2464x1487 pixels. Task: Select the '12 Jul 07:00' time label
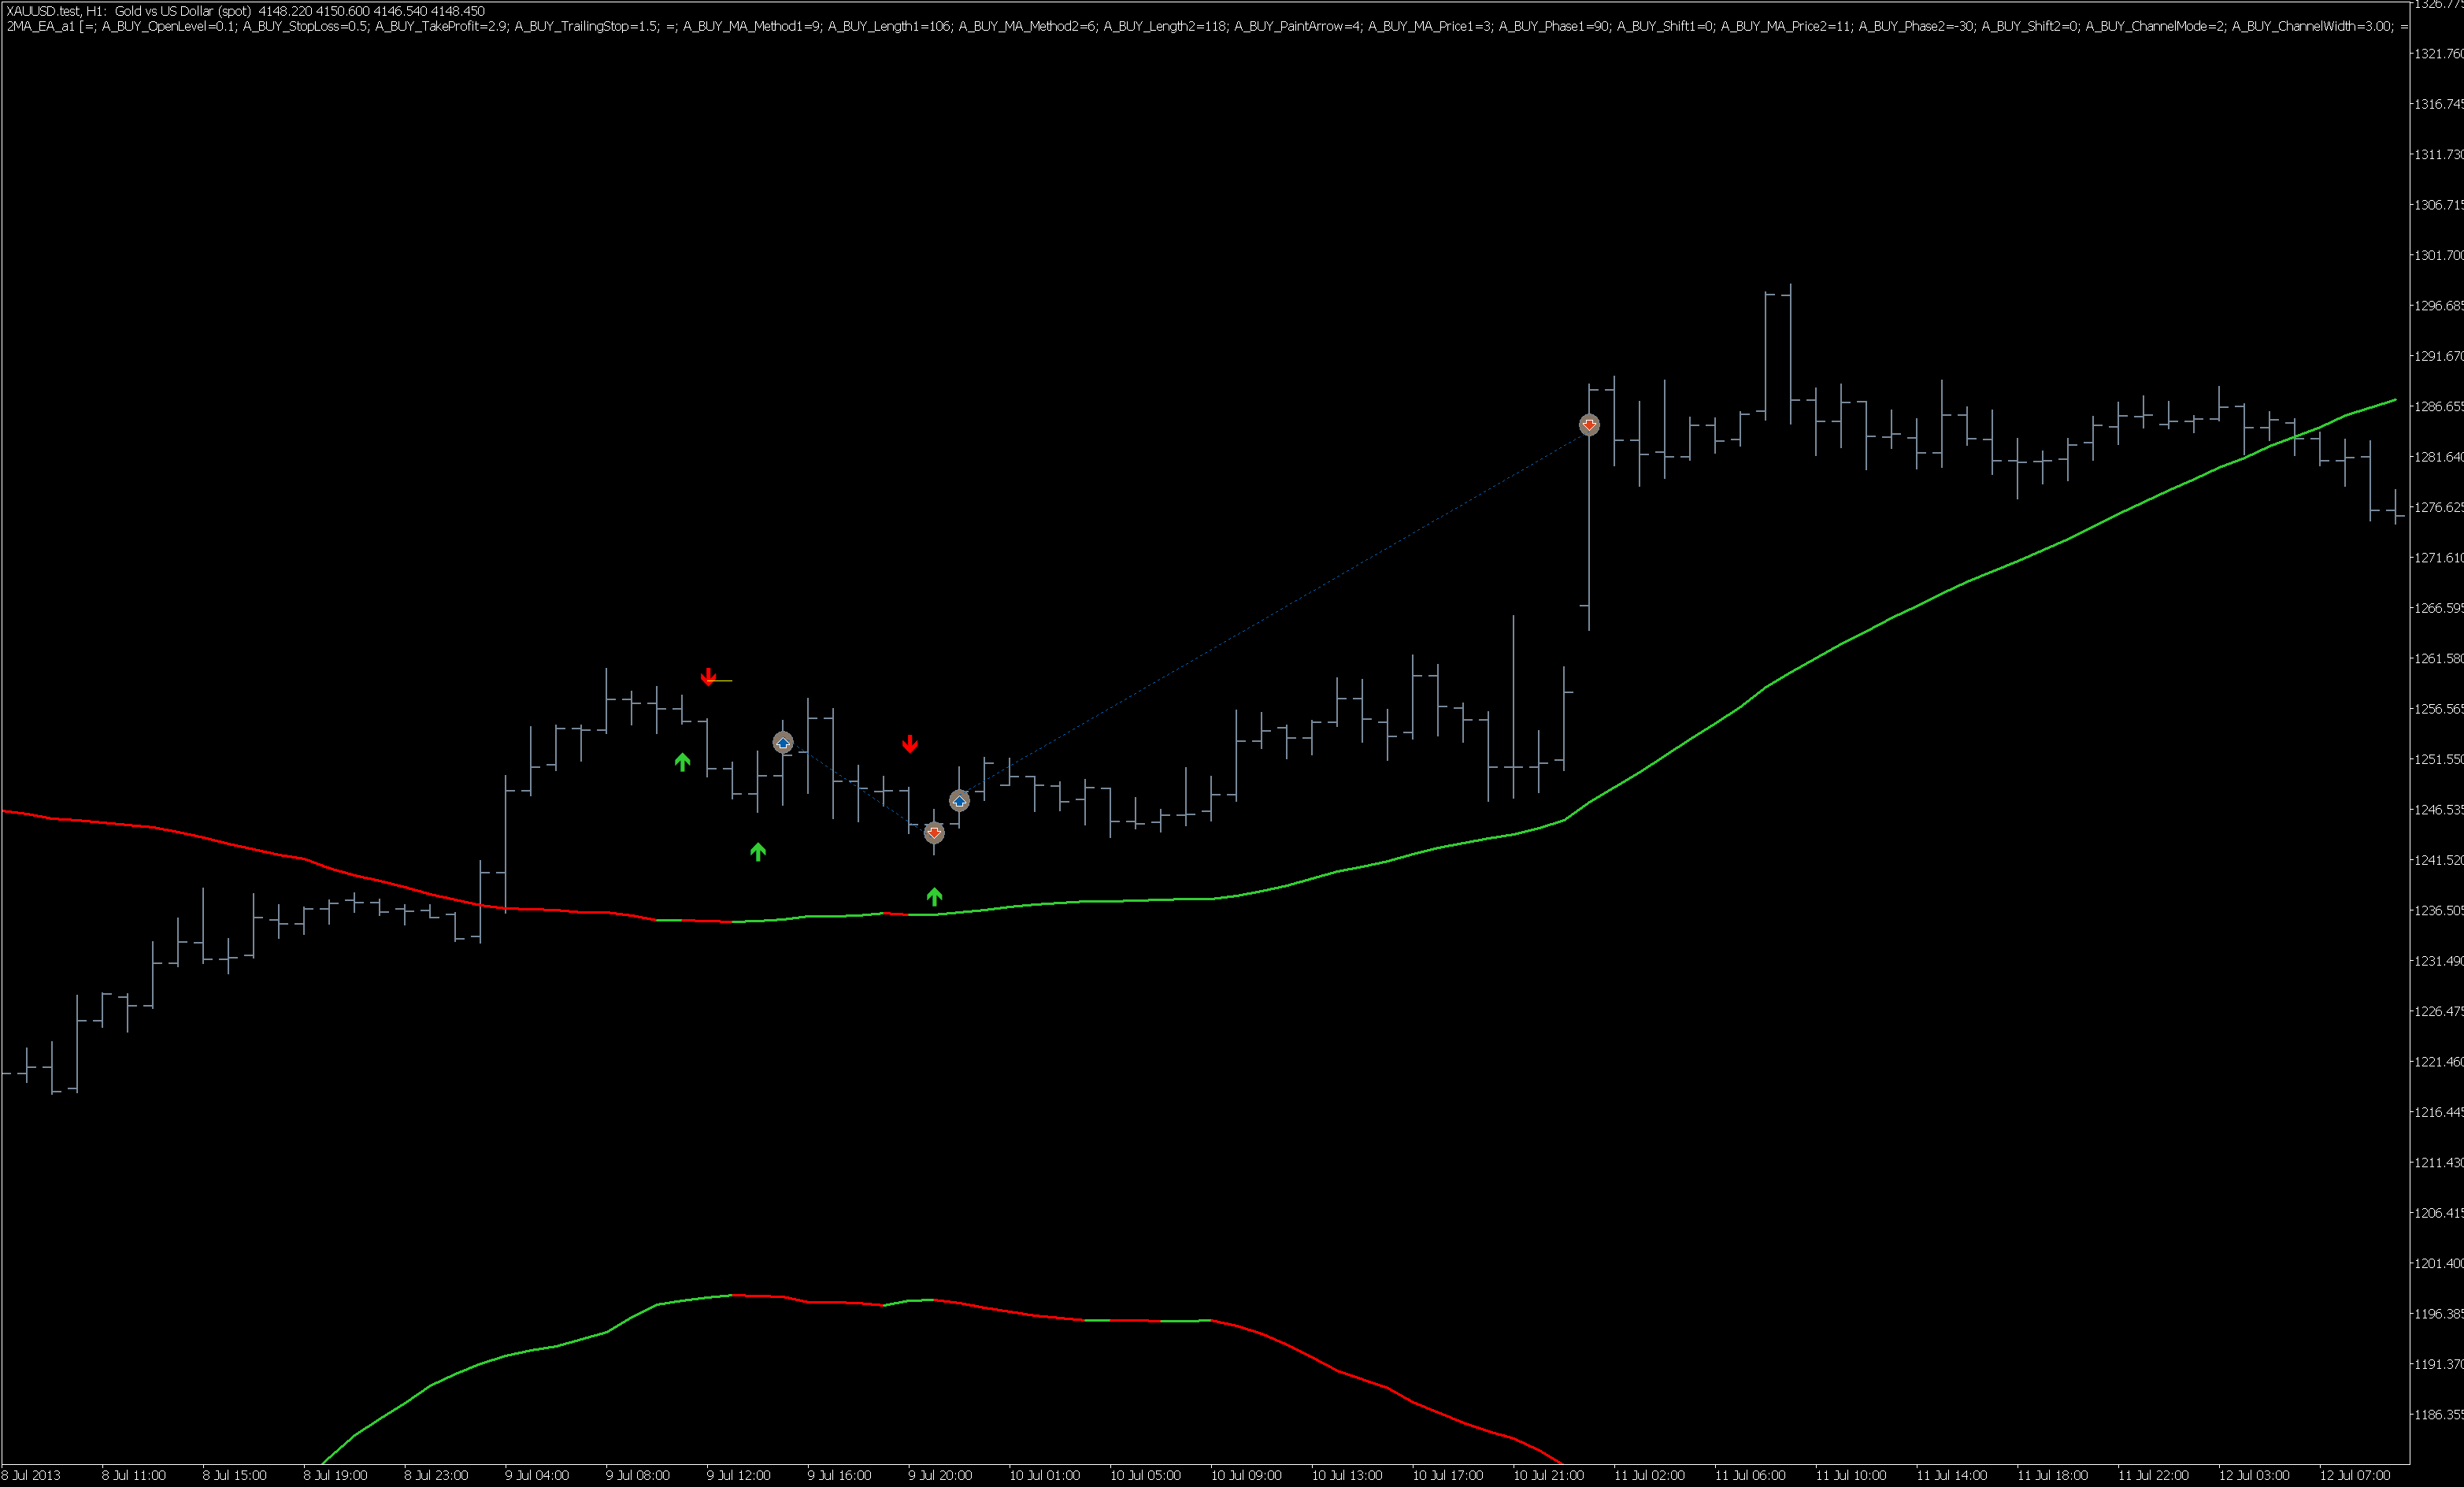tap(2354, 1475)
